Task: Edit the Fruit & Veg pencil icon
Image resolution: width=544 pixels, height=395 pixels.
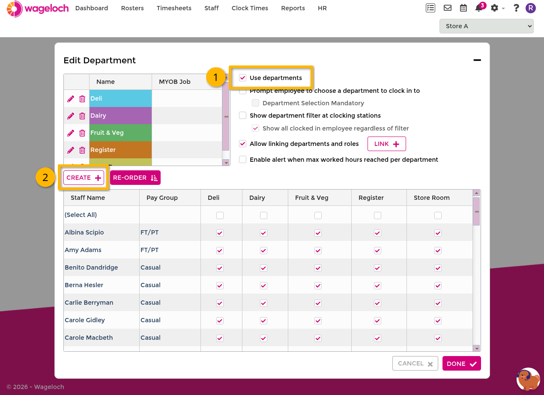Action: (x=71, y=133)
